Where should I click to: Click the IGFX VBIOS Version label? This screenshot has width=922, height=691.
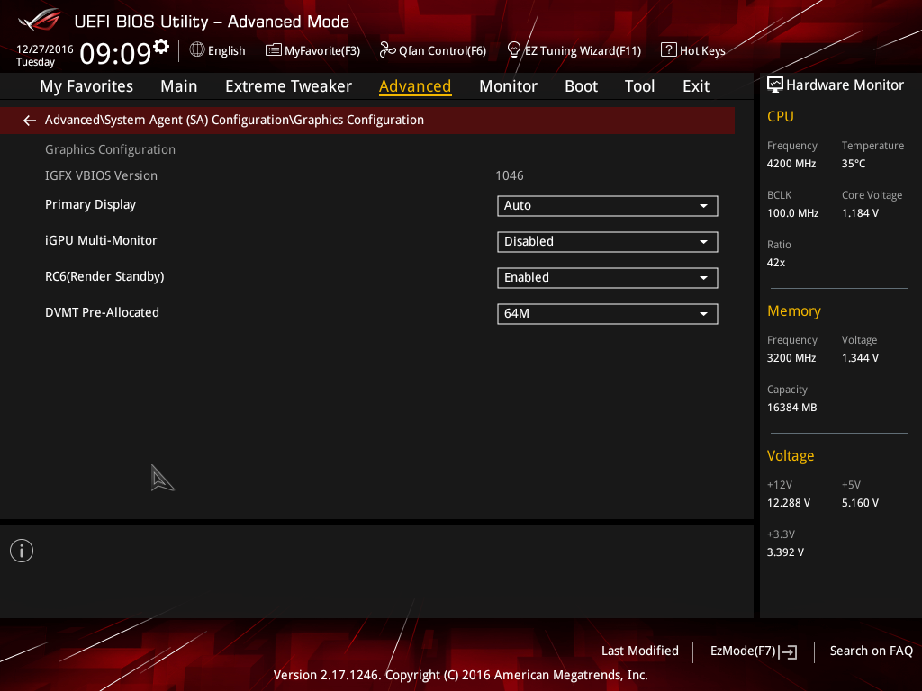coord(101,175)
